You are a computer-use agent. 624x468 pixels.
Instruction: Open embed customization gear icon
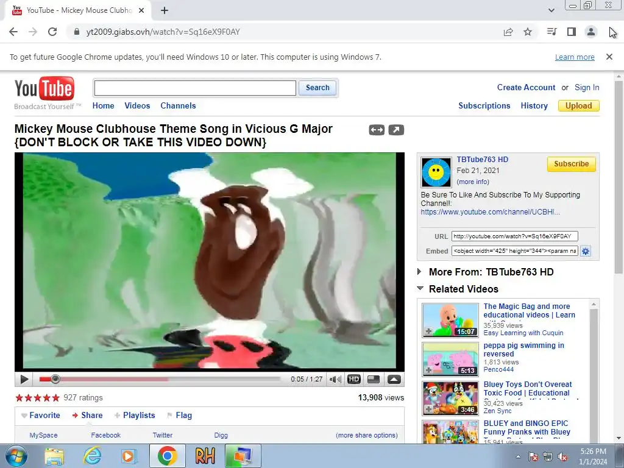click(586, 251)
